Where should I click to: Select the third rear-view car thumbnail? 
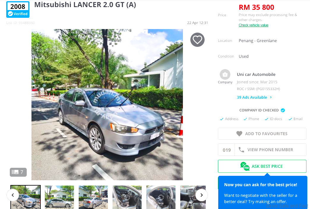click(x=93, y=197)
